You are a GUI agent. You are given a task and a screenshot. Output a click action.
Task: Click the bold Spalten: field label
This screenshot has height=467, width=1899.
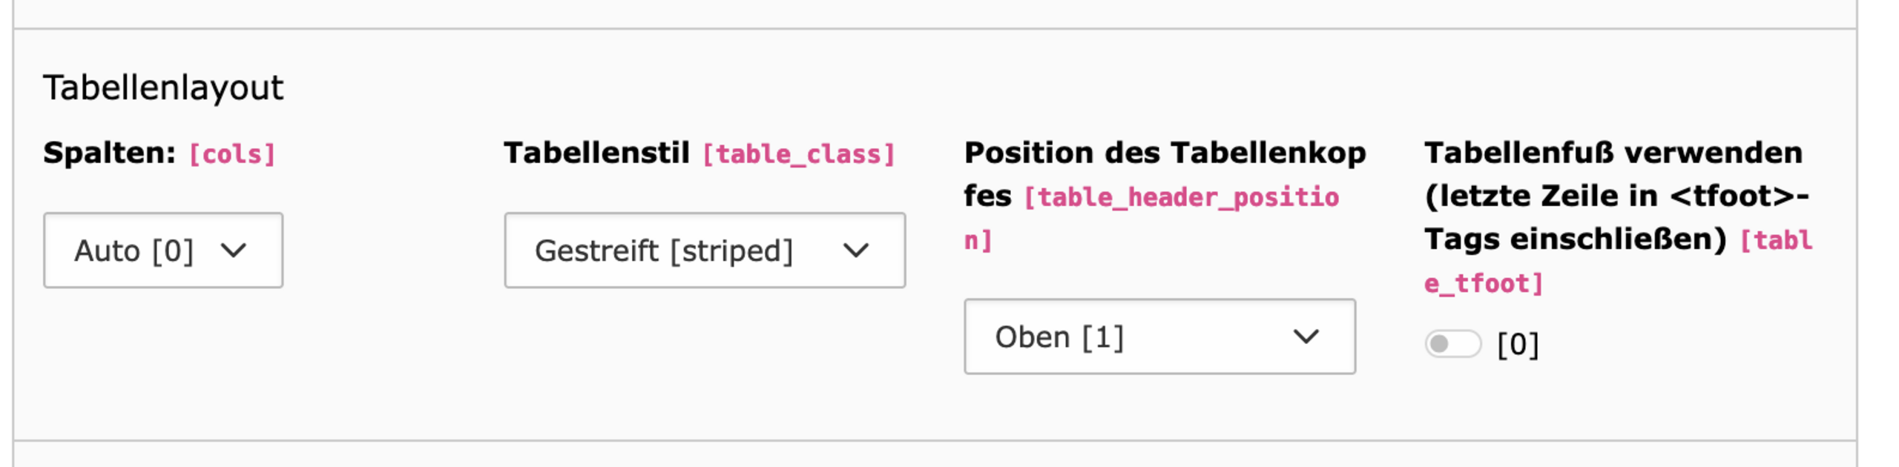[x=110, y=153]
